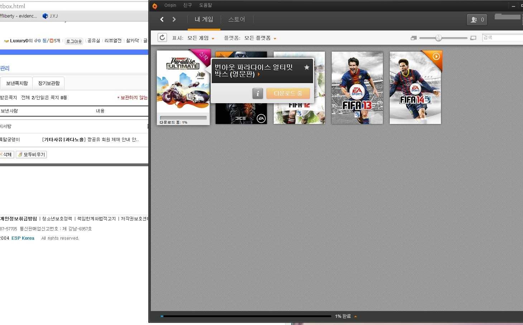This screenshot has width=523, height=325.
Task: Open the 짱공유 회원 제재 안내 message
Action: (90, 139)
